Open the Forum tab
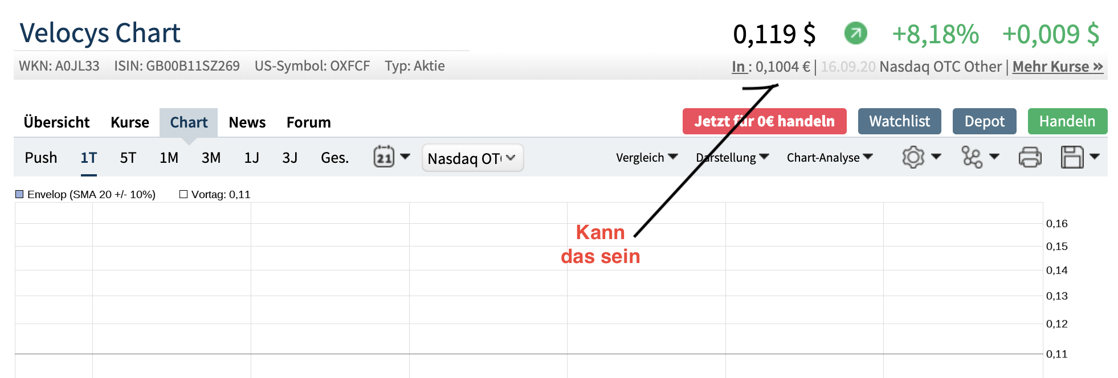Viewport: 1118px width, 378px height. coord(308,122)
